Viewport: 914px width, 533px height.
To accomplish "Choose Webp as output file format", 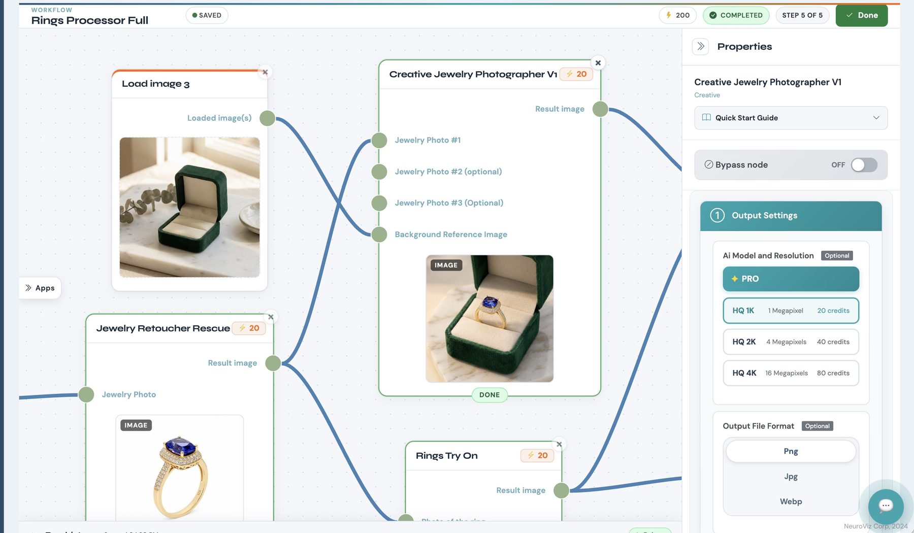I will [x=791, y=502].
